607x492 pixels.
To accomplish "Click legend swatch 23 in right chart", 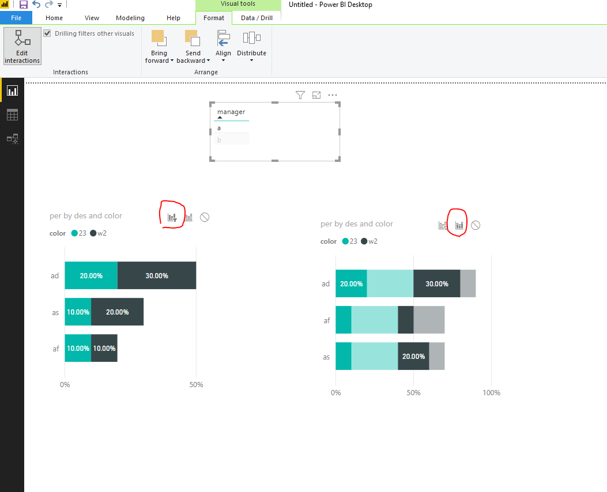I will (345, 241).
